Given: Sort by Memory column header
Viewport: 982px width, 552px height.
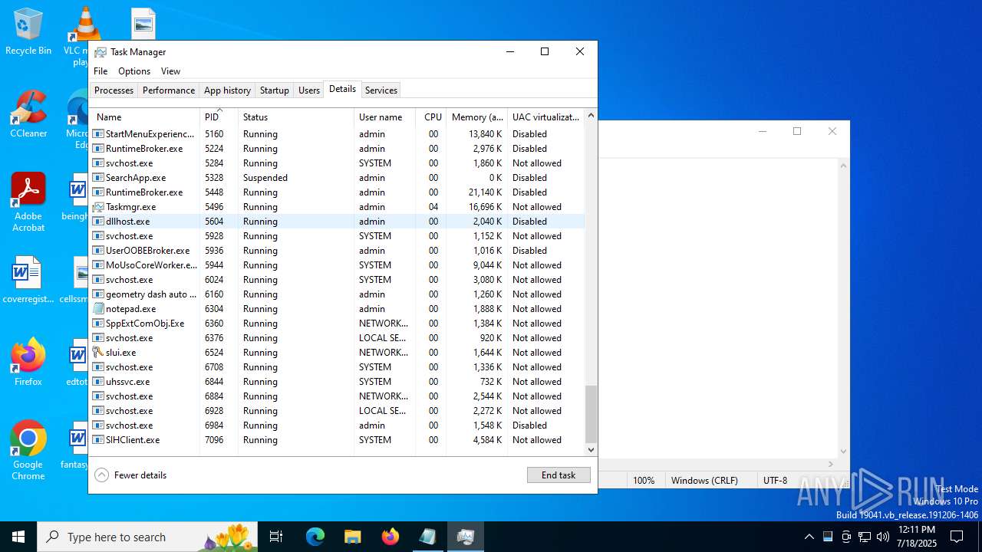Looking at the screenshot, I should [x=477, y=117].
